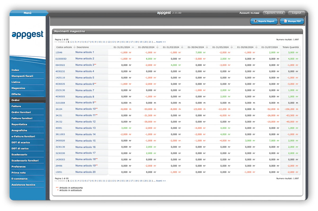
Task: Go to Scadenzario fornitori section
Action: pos(25,161)
